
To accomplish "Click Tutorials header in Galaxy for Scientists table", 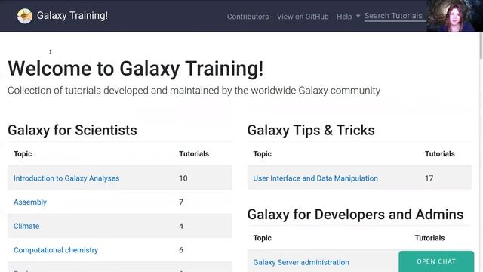I will point(194,154).
